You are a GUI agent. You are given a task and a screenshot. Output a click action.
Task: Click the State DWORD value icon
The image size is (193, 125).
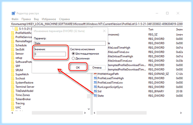pos(95,96)
